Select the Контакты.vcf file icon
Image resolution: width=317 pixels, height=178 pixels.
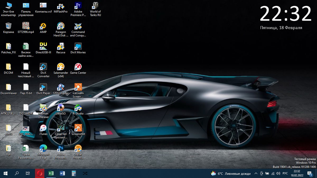pos(43,8)
